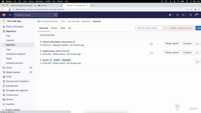Open Security and Compliance in sidebar
The width and height of the screenshot is (201, 113).
(18, 81)
